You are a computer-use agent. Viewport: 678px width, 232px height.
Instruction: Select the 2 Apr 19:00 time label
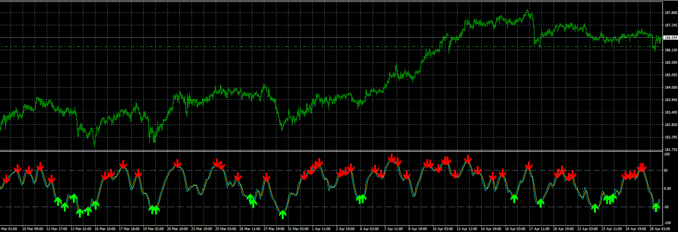click(345, 229)
